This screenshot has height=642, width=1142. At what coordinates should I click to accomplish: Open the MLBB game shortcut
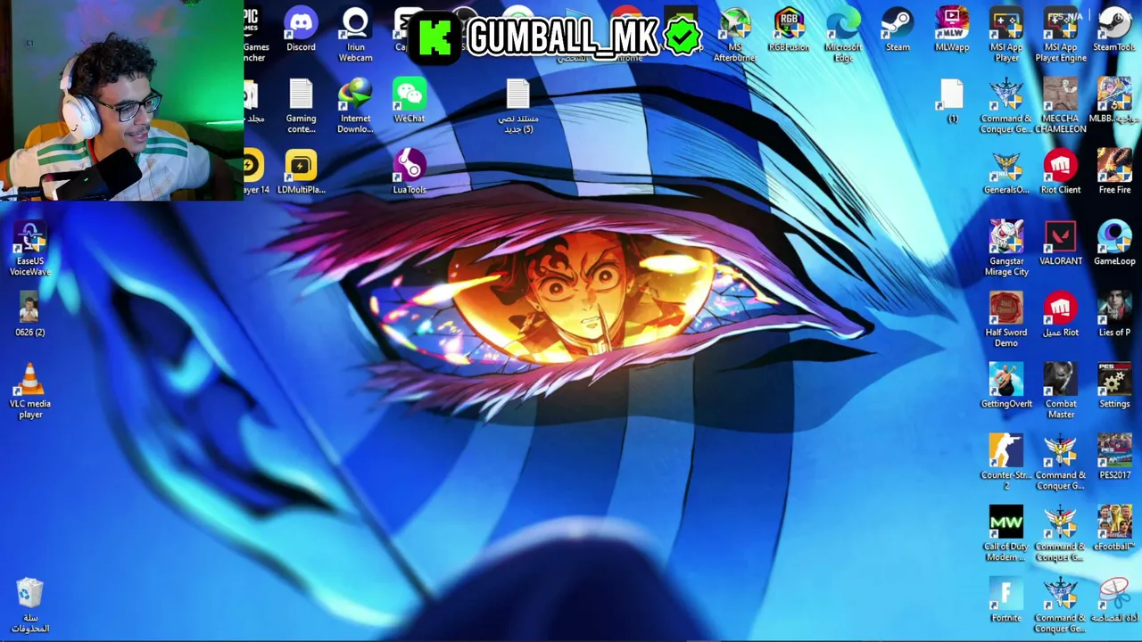(x=1114, y=101)
